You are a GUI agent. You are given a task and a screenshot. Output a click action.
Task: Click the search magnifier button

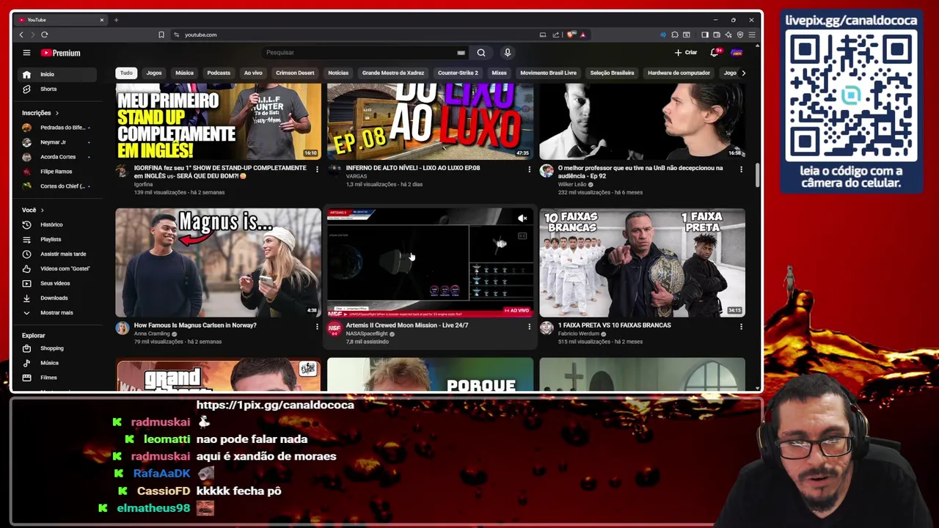click(481, 53)
